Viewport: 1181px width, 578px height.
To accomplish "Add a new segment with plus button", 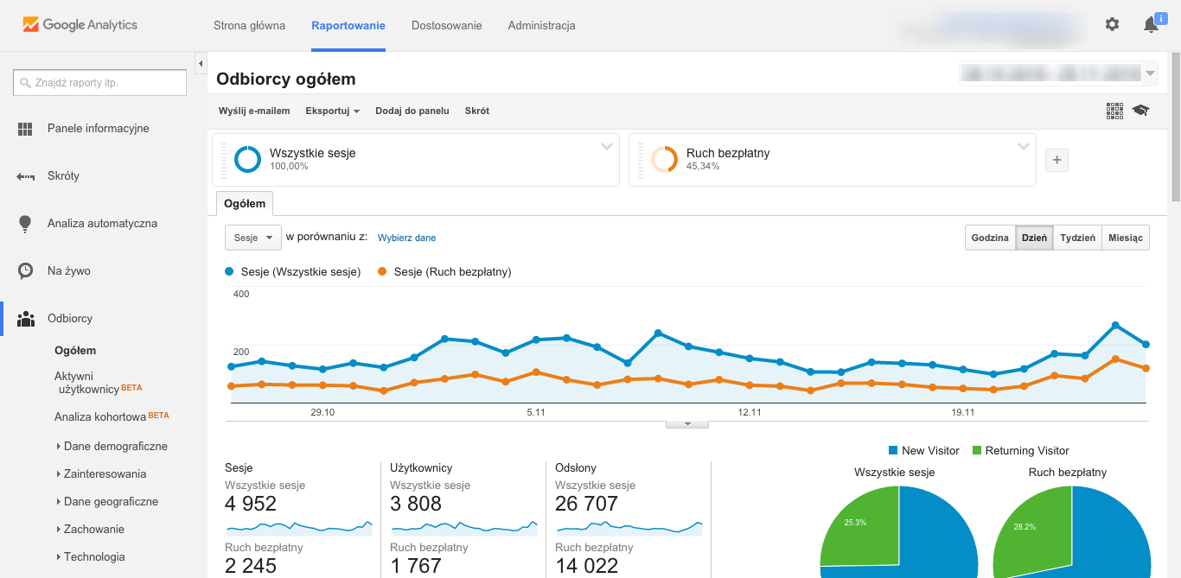I will click(1057, 160).
